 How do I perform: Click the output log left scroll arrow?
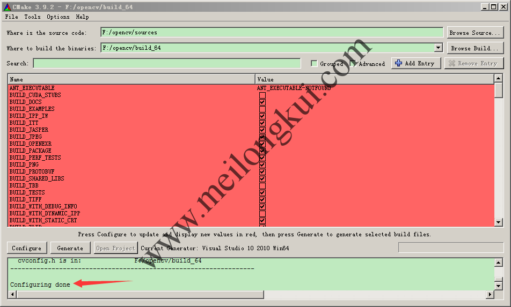tap(12, 294)
